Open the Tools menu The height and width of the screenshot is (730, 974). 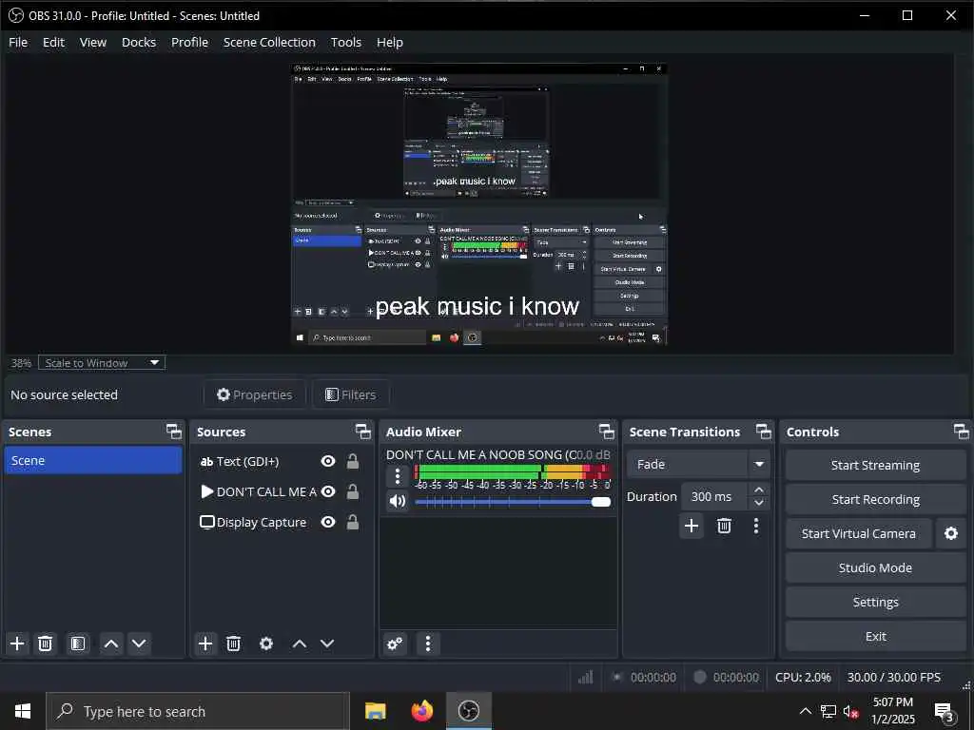pyautogui.click(x=346, y=42)
